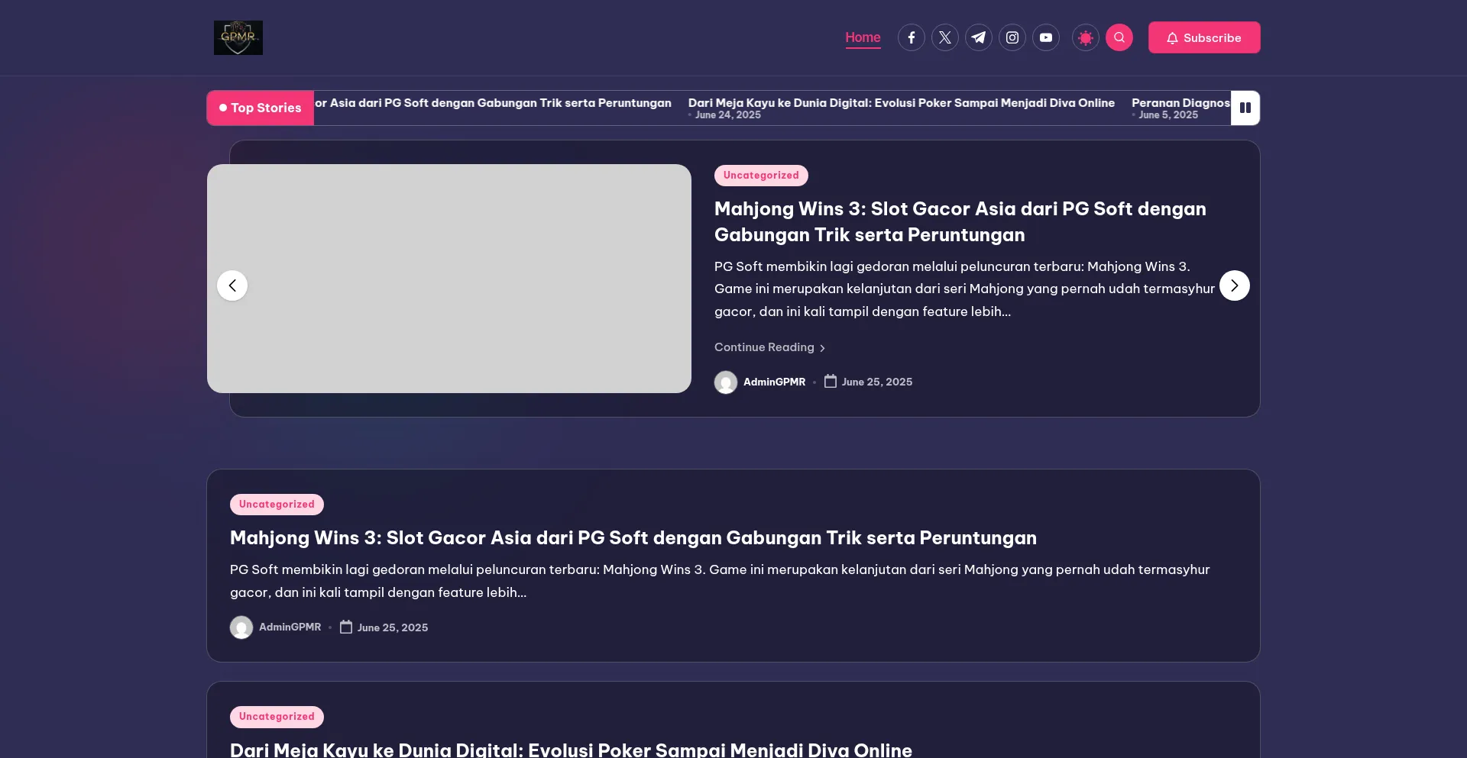This screenshot has height=758, width=1467.
Task: Go to the previous slide arrow
Action: tap(232, 285)
